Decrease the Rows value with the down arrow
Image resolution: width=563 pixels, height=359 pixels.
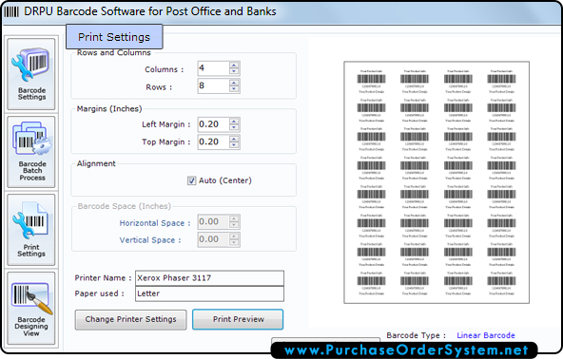tap(234, 89)
